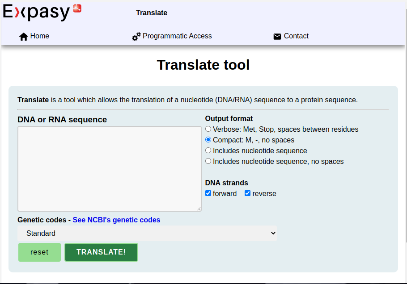Open the Programmatic Access navigation link
Image resolution: width=407 pixels, height=284 pixels.
click(177, 36)
